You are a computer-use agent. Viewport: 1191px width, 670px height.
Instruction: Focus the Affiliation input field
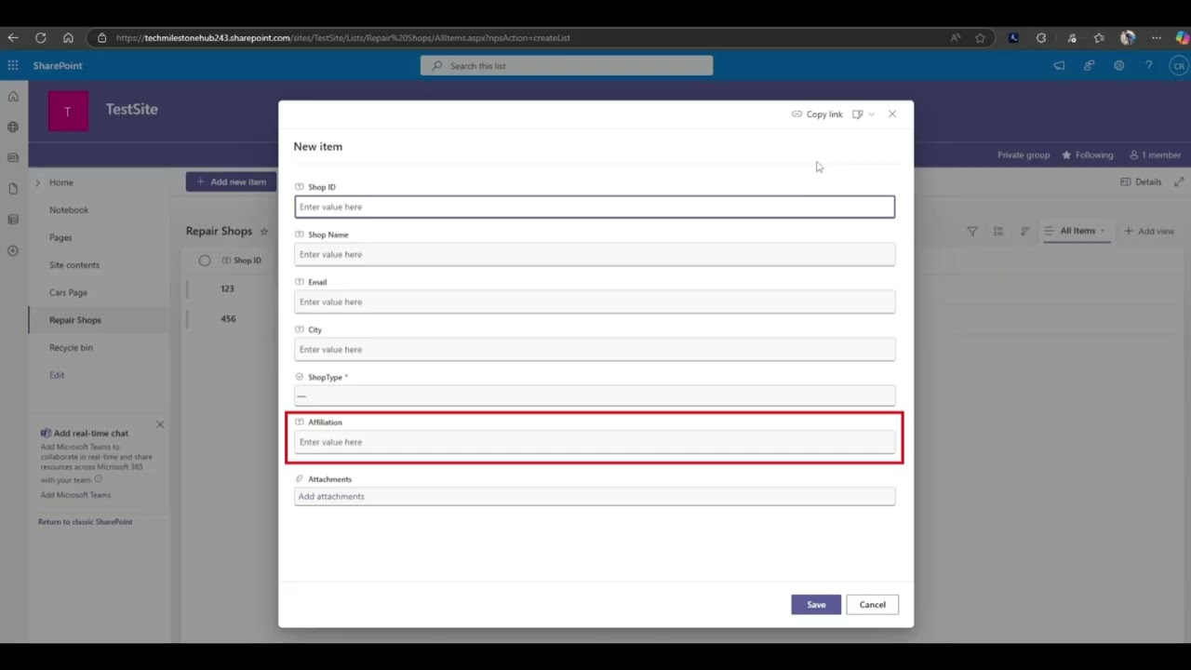tap(595, 442)
